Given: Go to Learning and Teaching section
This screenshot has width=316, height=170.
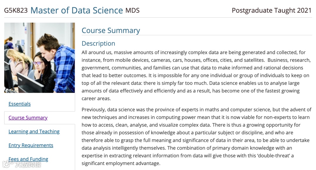Looking at the screenshot, I should (34, 131).
